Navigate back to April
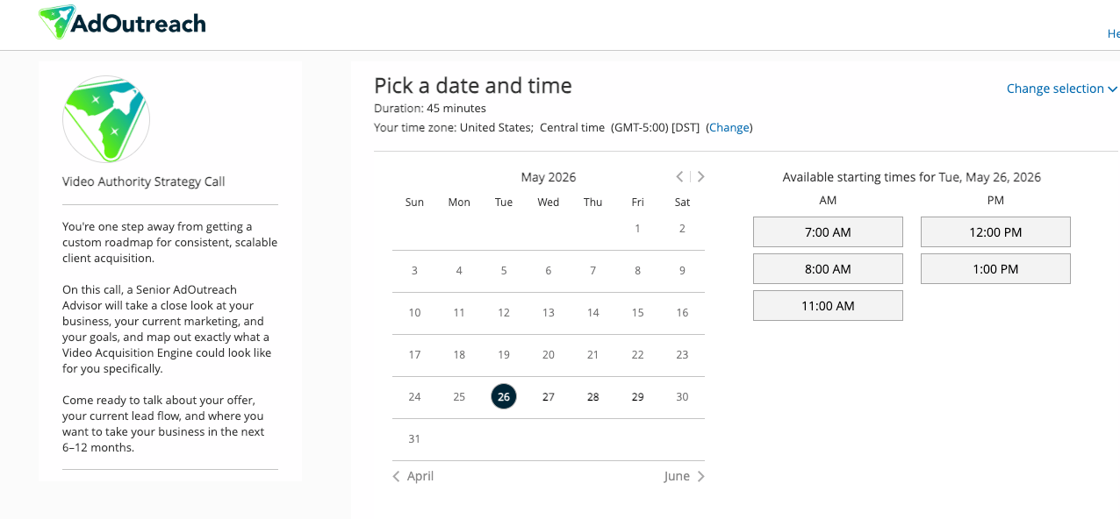 click(x=413, y=476)
